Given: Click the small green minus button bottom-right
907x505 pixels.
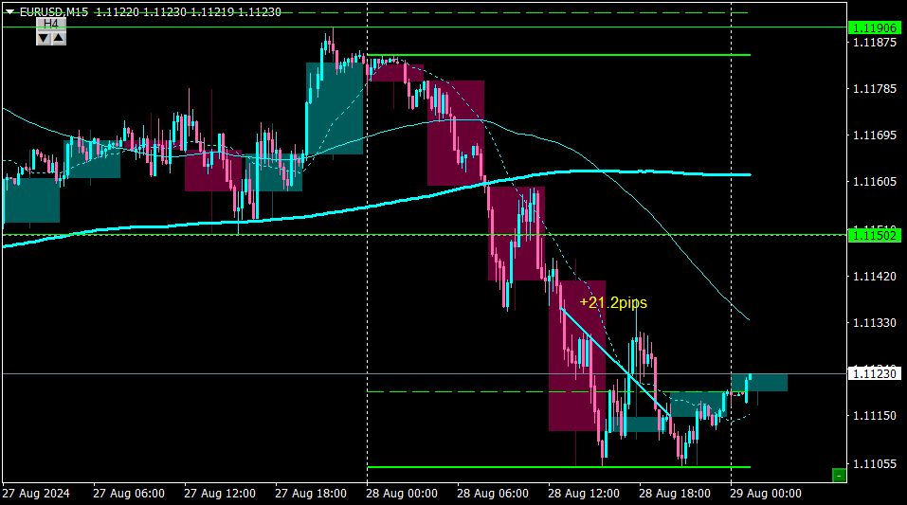Looking at the screenshot, I should 839,476.
